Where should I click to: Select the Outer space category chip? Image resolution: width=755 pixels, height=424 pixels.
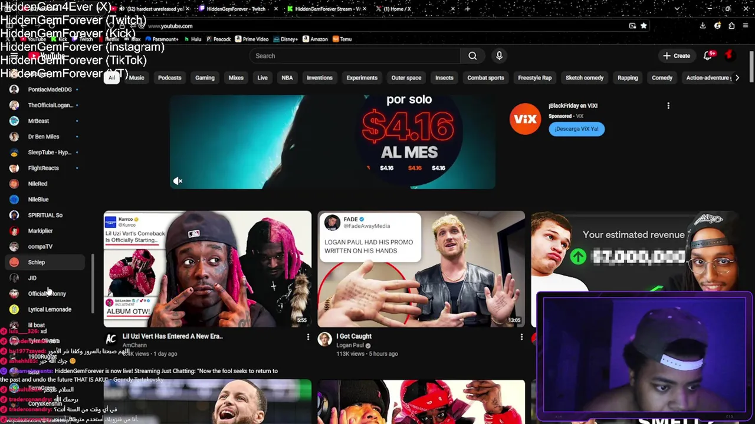click(406, 78)
